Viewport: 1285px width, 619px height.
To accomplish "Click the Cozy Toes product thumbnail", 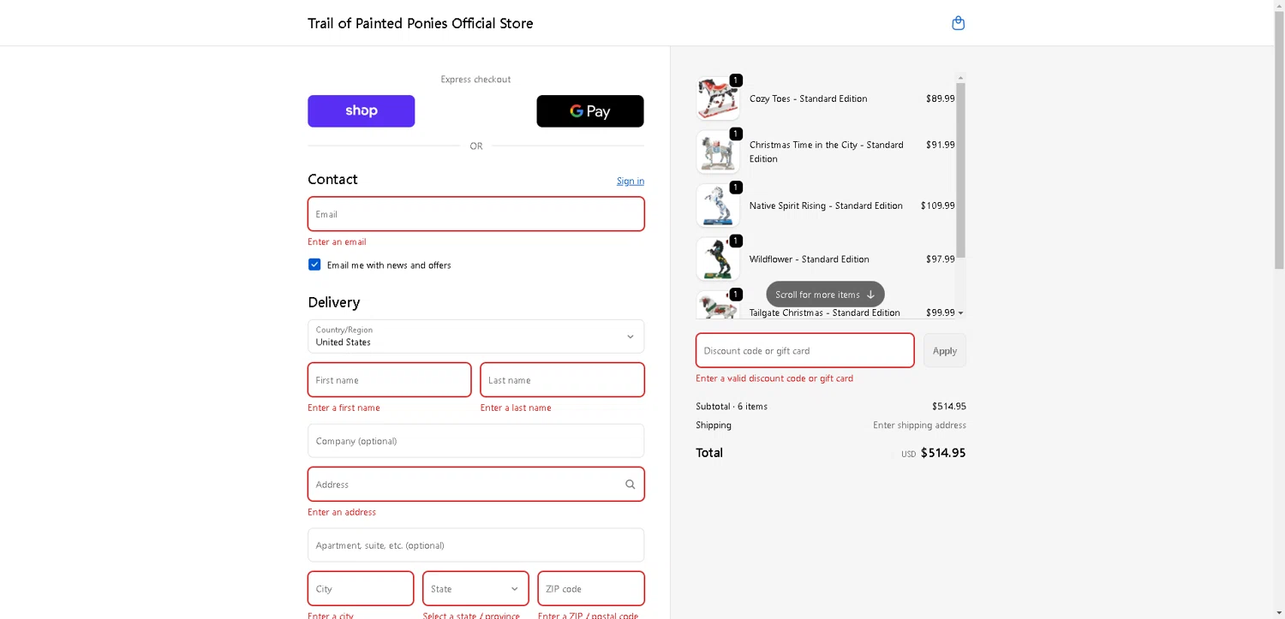I will pos(718,98).
